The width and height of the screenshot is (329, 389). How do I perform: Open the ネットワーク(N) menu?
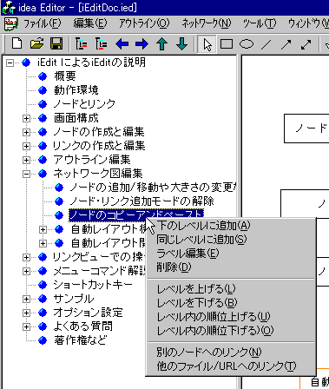pos(207,23)
